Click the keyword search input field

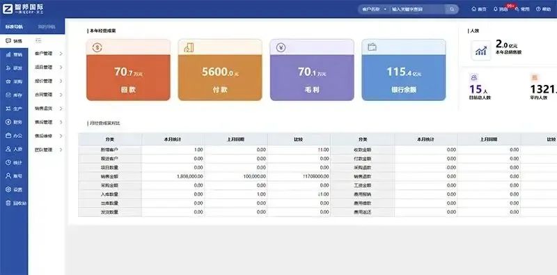click(417, 9)
